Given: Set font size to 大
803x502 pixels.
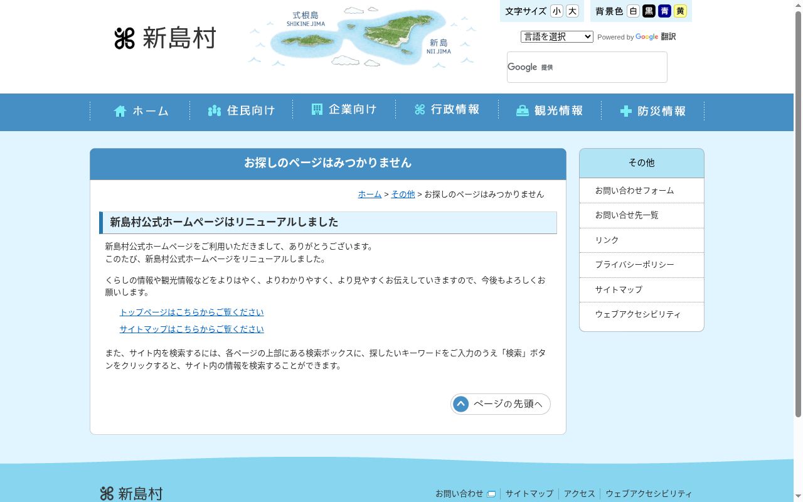Looking at the screenshot, I should click(x=572, y=11).
